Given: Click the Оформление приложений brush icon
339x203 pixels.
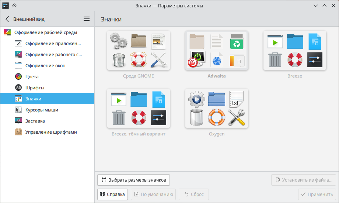Looking at the screenshot, I should pos(18,43).
